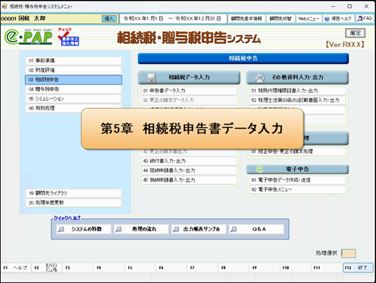Select 04 贈与税申告 menu item

point(73,89)
